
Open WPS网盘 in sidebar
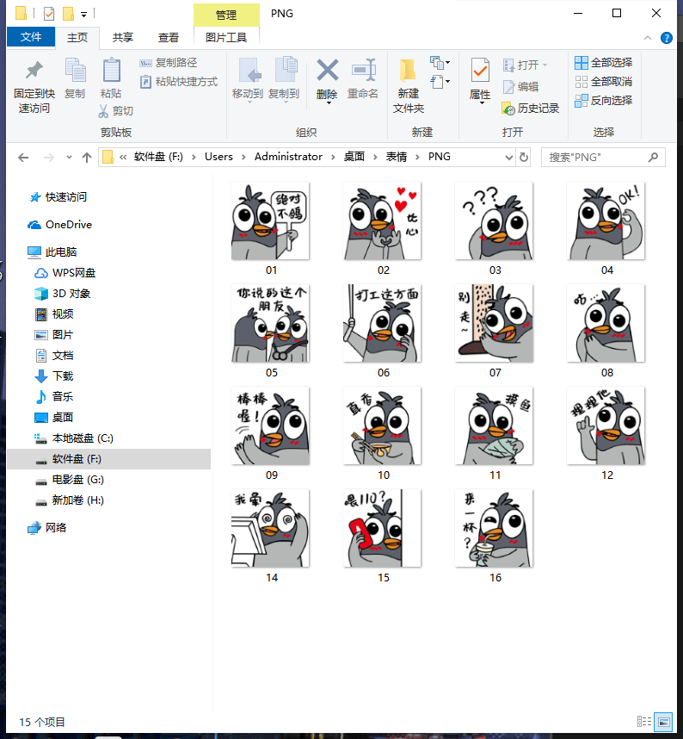74,273
